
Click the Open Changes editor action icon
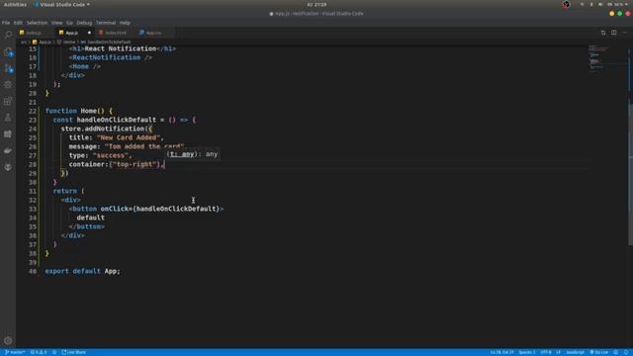coord(603,33)
